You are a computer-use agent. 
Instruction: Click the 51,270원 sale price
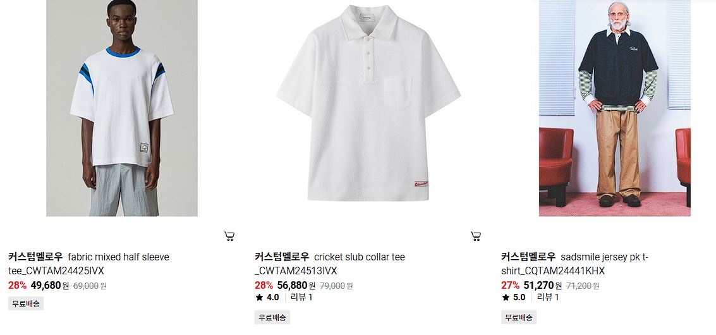(543, 286)
